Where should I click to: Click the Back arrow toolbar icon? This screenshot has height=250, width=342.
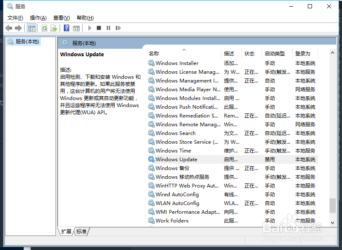pos(9,28)
